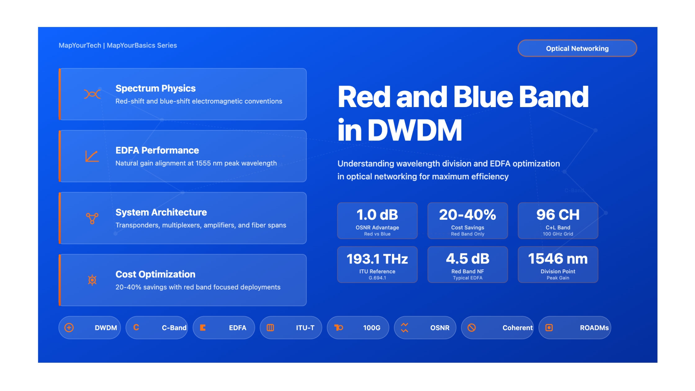The image size is (695, 391).
Task: Click the 4.5 dB Red Band NF card
Action: pyautogui.click(x=468, y=265)
